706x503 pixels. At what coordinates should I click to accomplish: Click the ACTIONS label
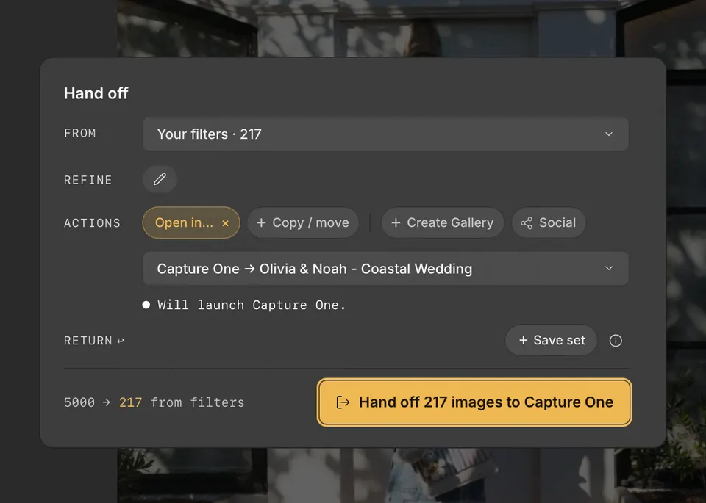point(93,223)
